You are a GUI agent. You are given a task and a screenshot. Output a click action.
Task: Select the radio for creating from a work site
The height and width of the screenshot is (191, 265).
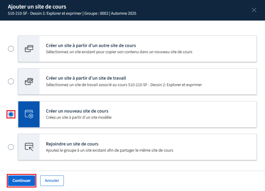(11, 82)
